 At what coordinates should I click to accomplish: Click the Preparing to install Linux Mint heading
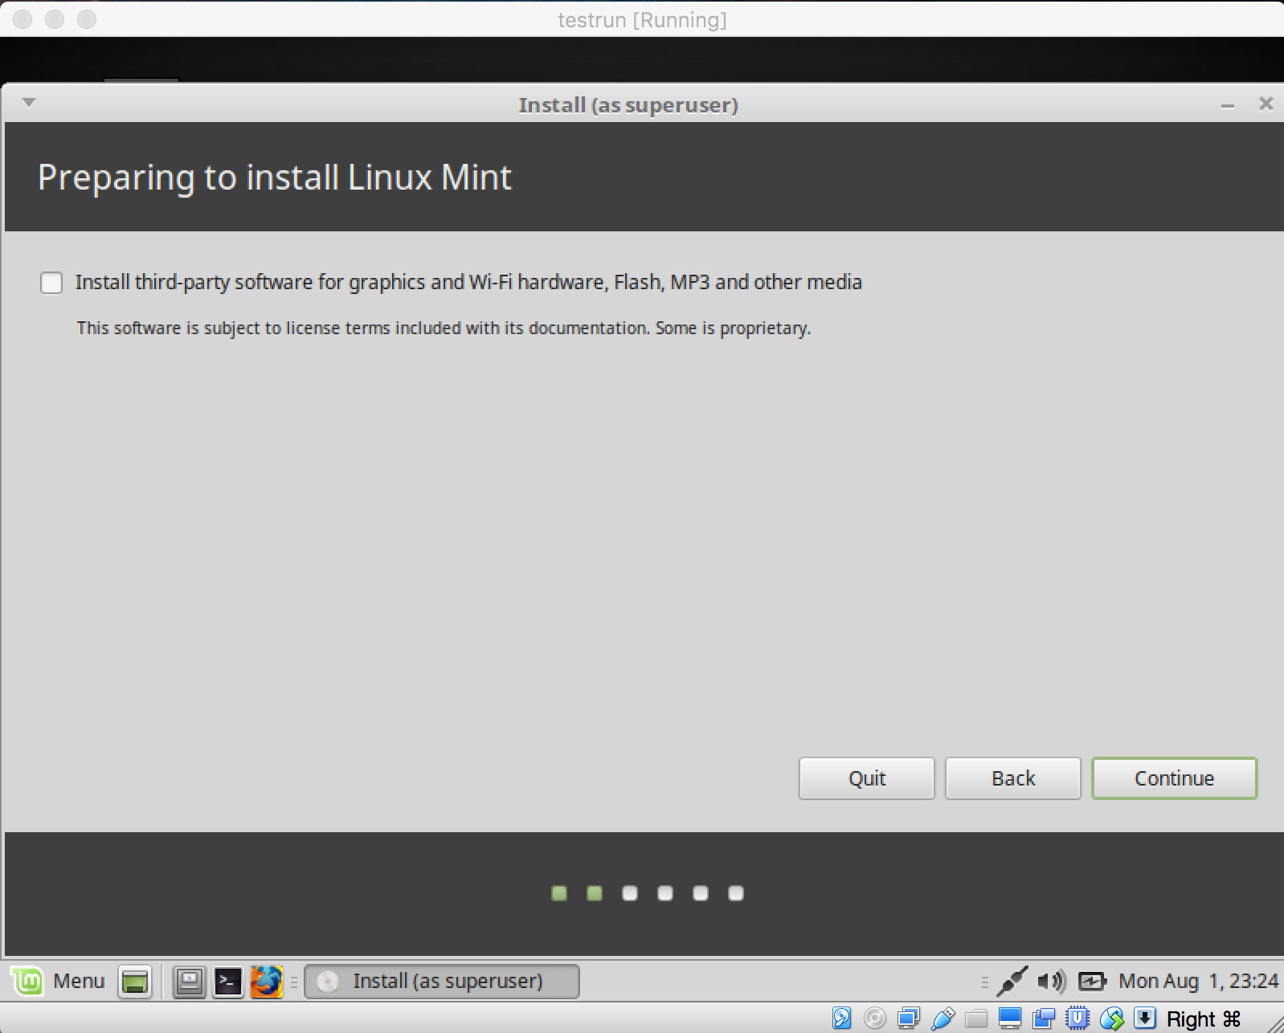(x=274, y=178)
